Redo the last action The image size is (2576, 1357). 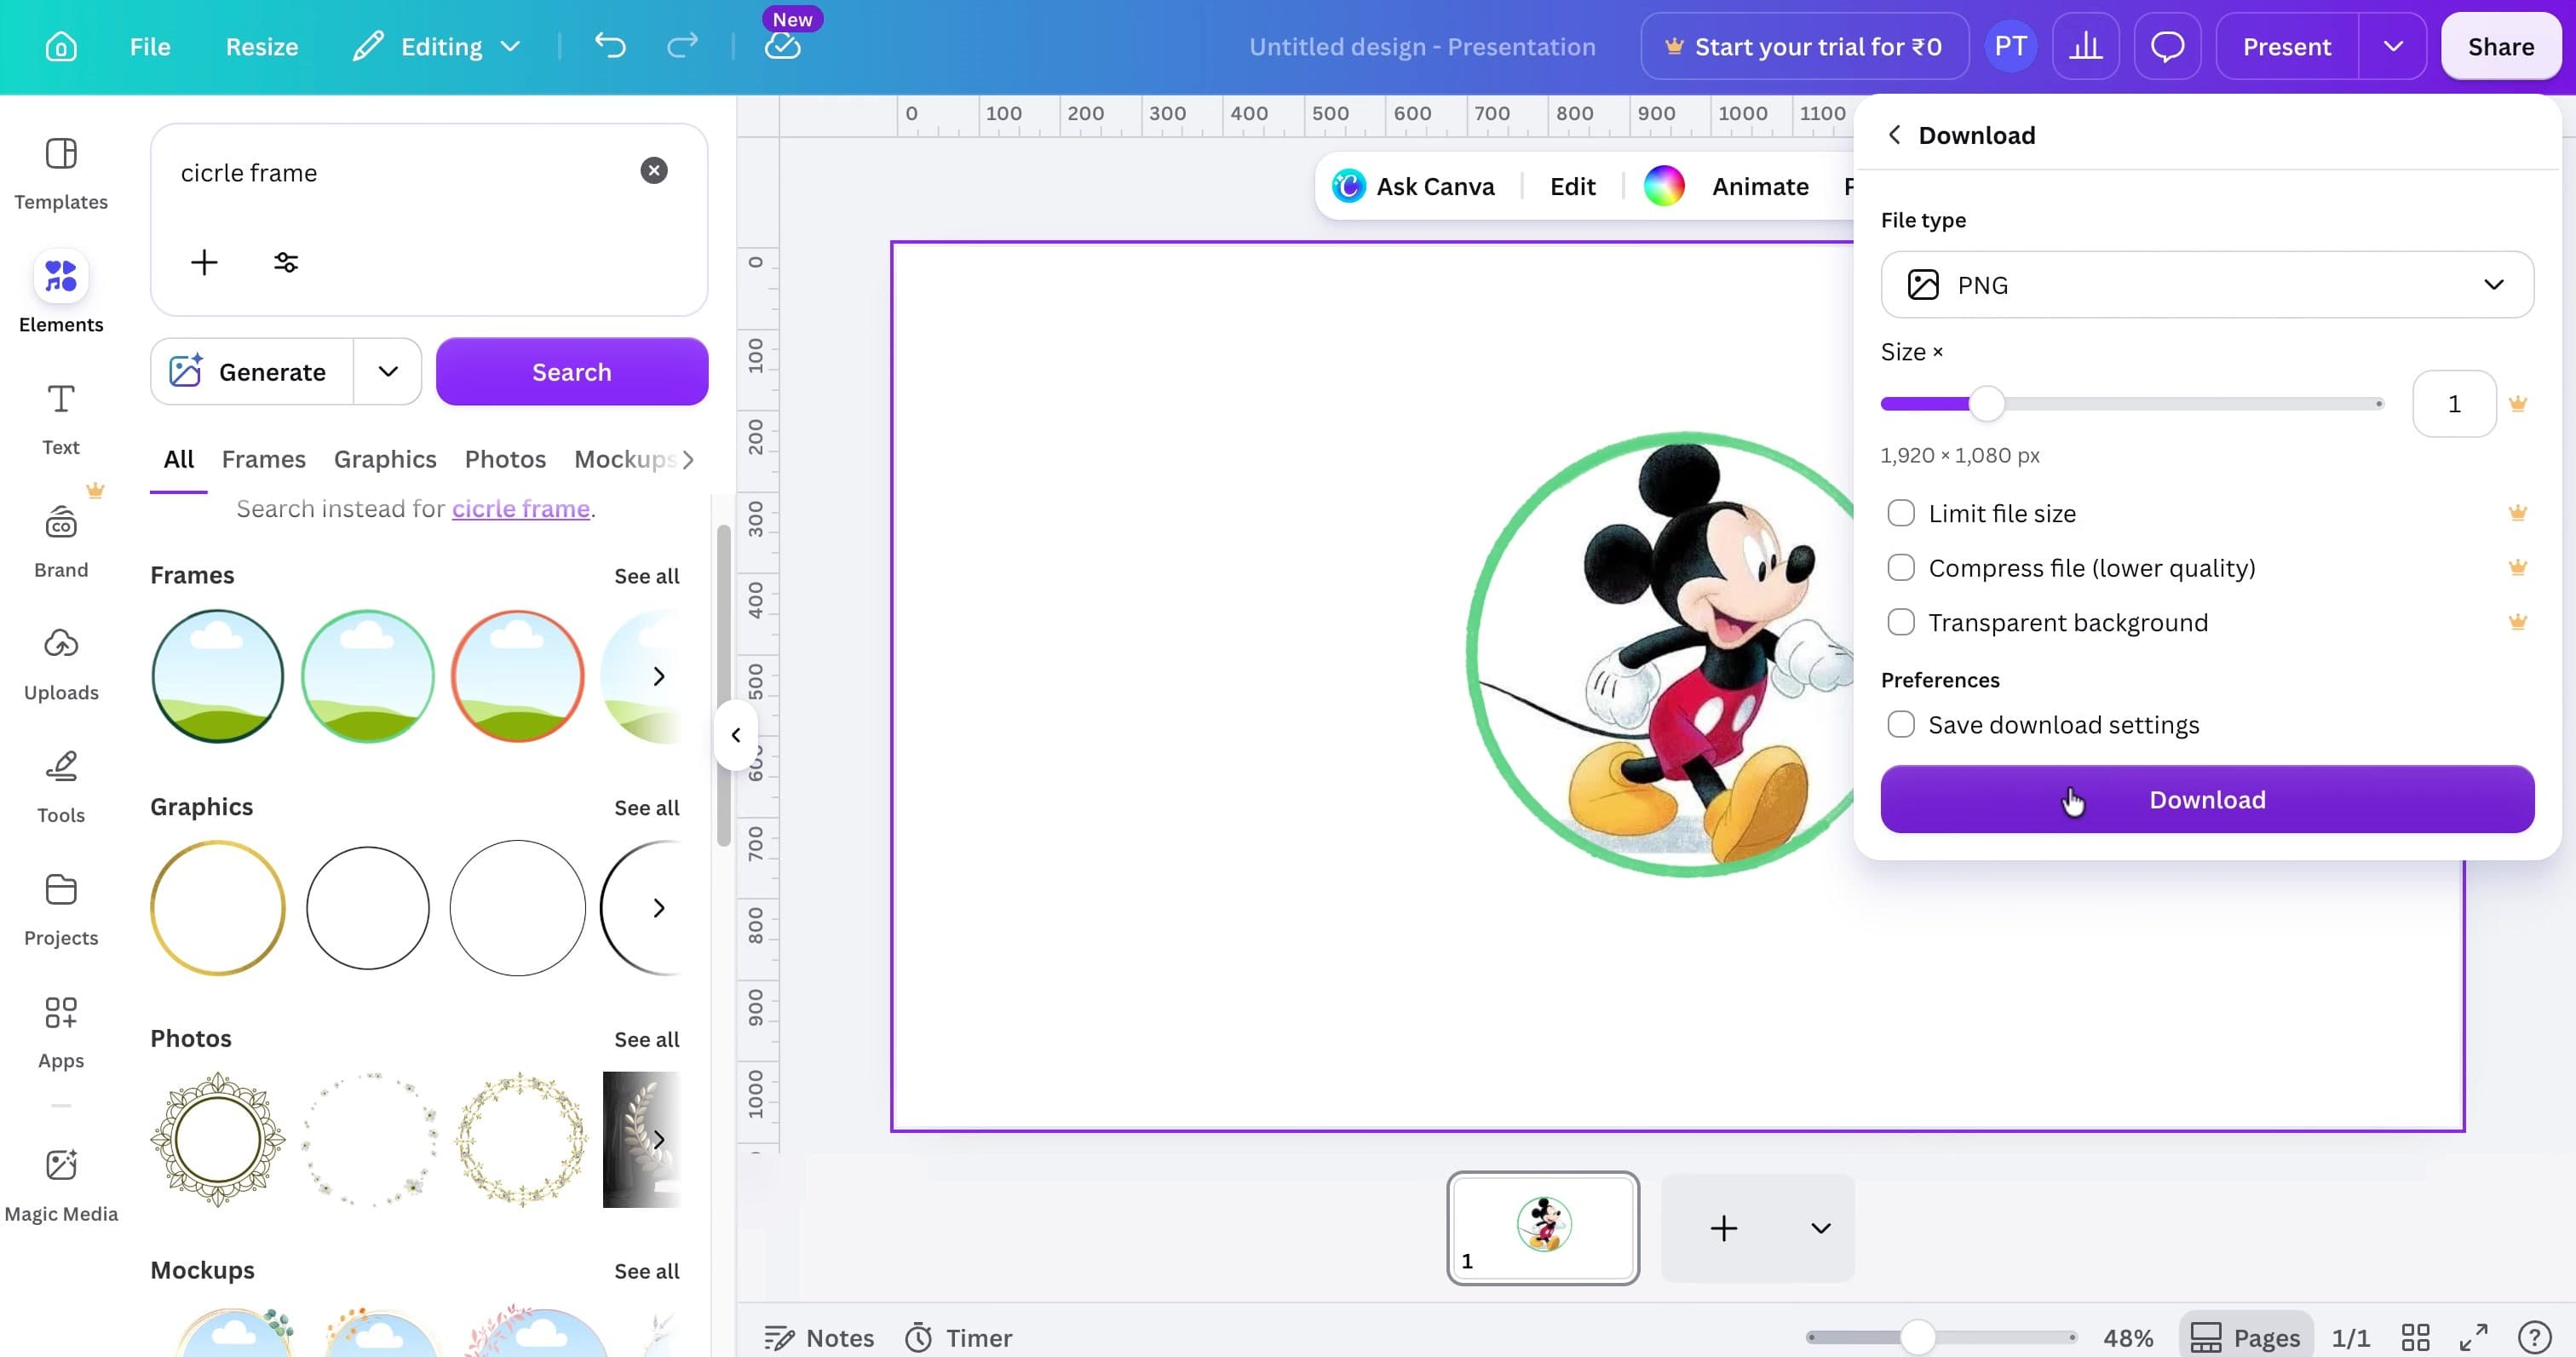click(x=682, y=46)
